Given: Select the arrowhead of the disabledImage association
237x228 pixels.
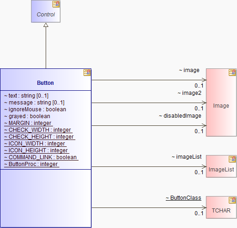Looking at the screenshot, I should pyautogui.click(x=204, y=125).
